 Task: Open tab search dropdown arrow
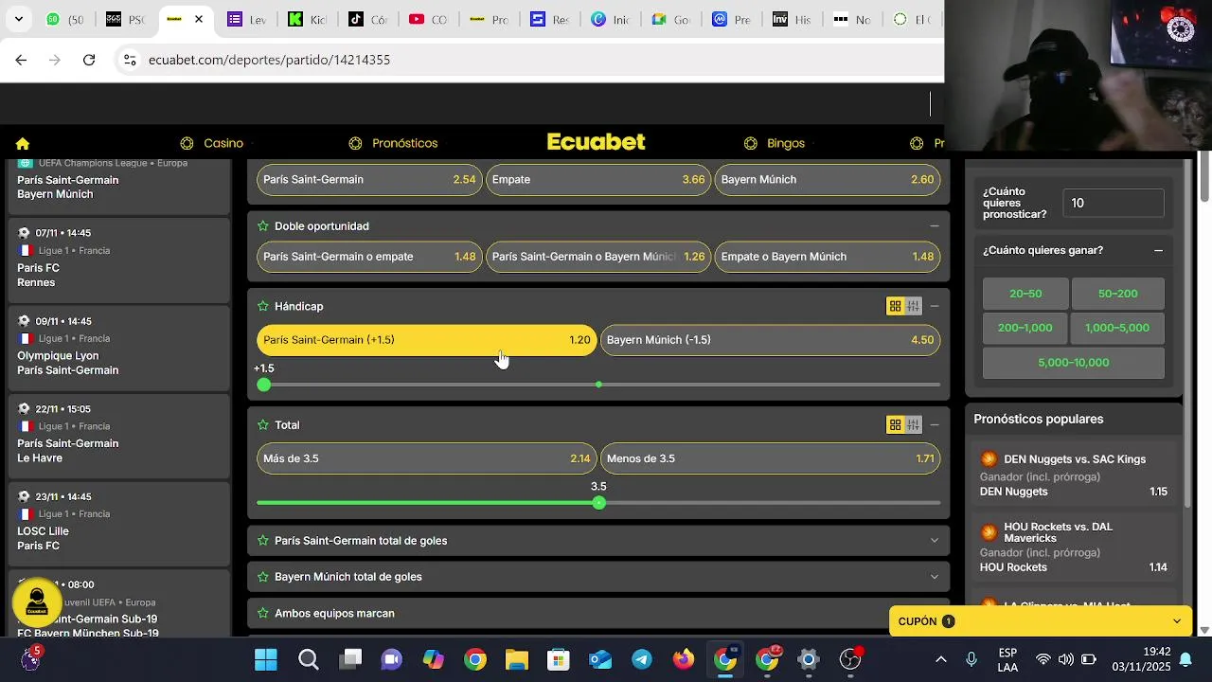[18, 19]
